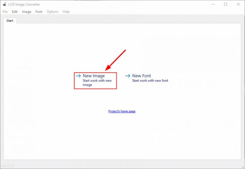245x169 pixels.
Task: Switch to the Start tab
Action: pyautogui.click(x=10, y=21)
